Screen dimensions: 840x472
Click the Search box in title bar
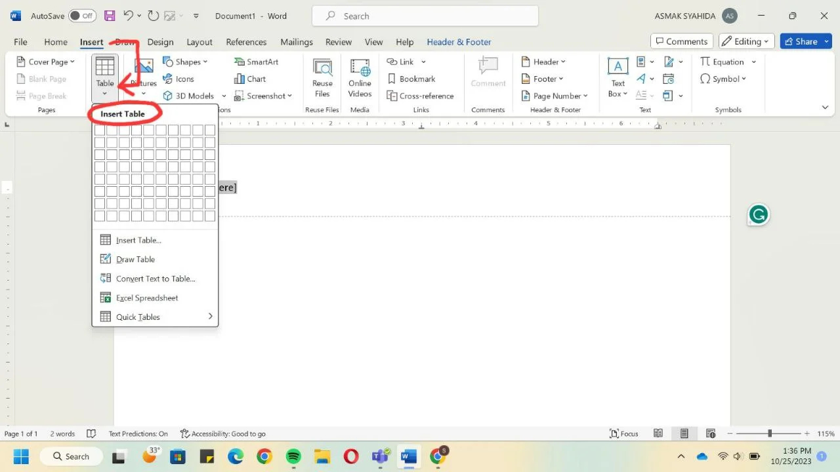[425, 16]
